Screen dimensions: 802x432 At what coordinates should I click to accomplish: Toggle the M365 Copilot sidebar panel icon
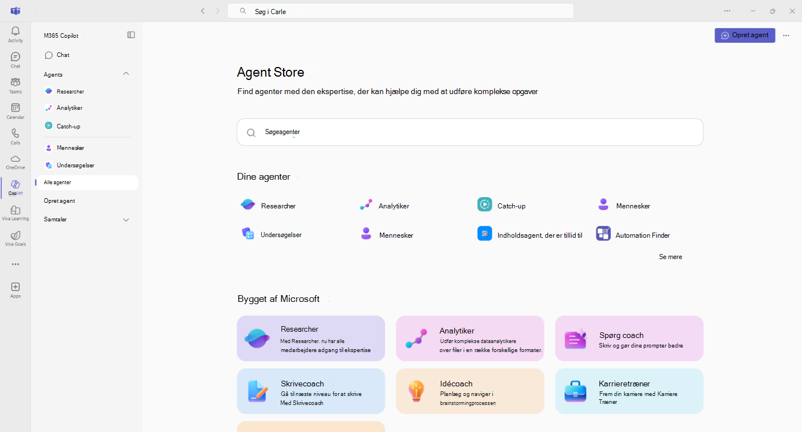131,35
